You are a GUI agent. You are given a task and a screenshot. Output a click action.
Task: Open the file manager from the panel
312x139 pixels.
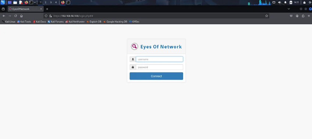[x=15, y=2]
